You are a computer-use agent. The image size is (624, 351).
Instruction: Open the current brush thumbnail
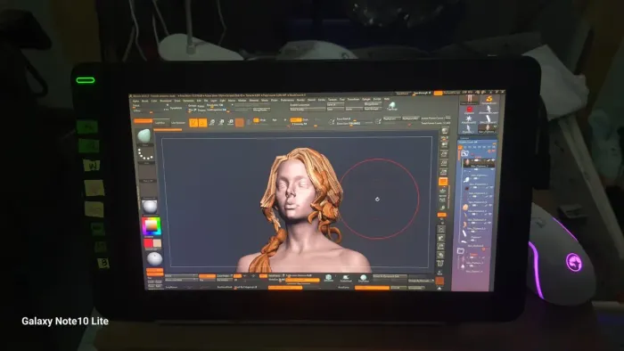pos(144,135)
